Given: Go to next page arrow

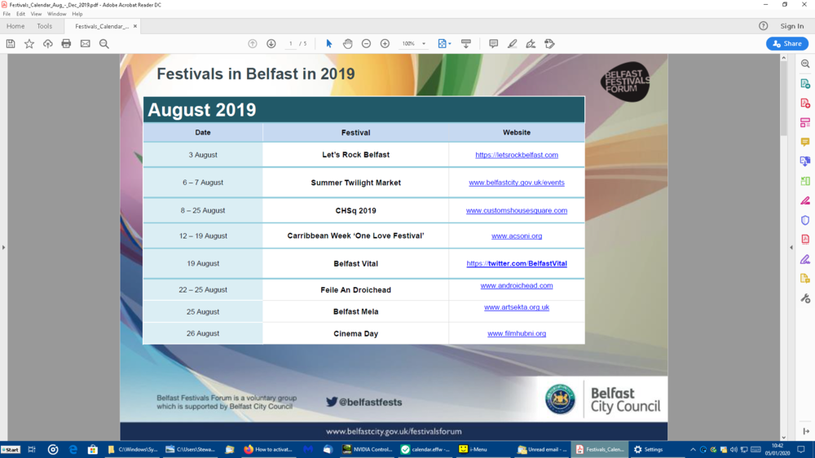Looking at the screenshot, I should click(x=271, y=43).
